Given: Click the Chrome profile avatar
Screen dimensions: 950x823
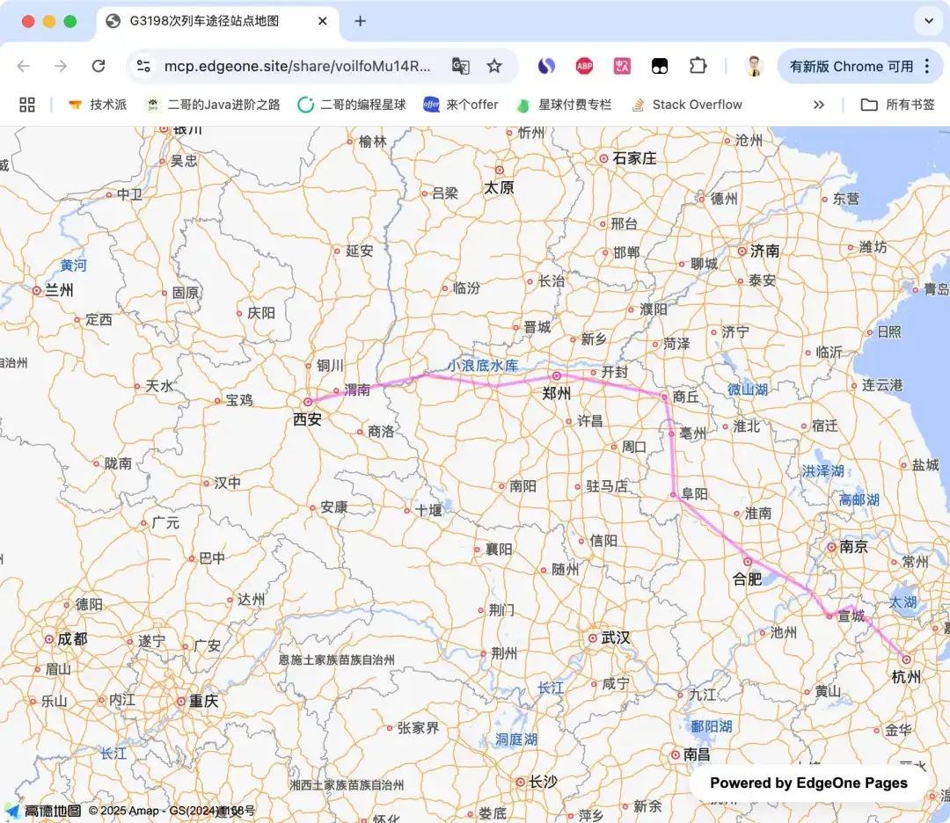Looking at the screenshot, I should (754, 66).
